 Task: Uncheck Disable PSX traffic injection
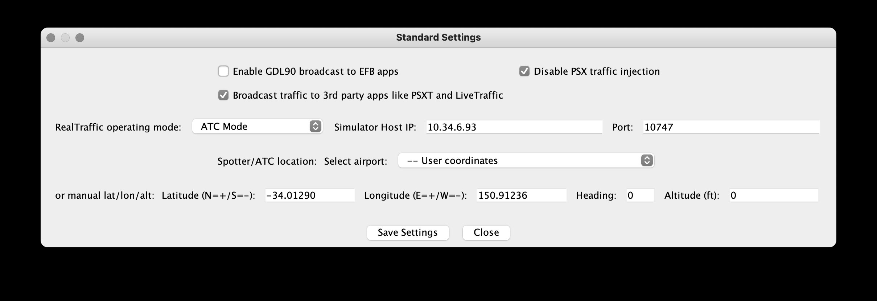524,71
